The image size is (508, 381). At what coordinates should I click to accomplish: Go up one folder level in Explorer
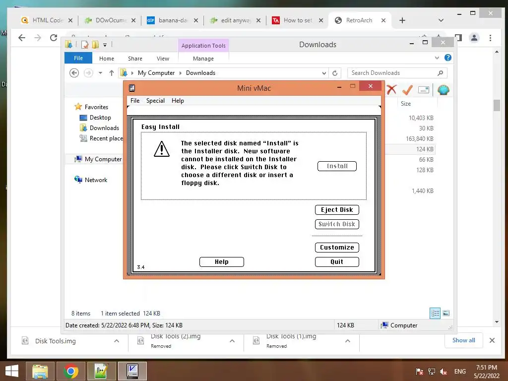(112, 73)
